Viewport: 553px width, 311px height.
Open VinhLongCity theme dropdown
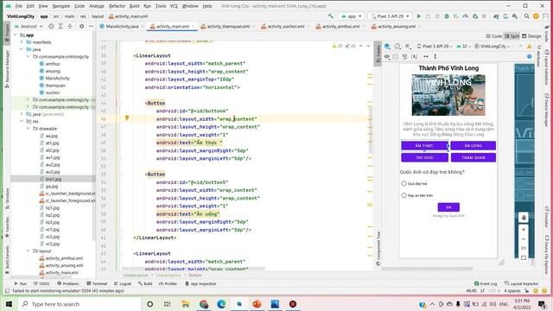coord(492,46)
